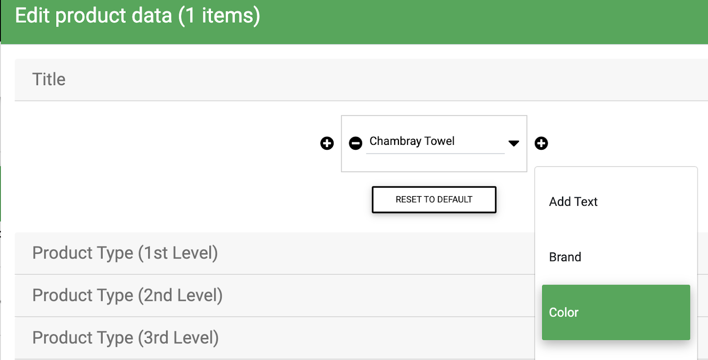
Task: Expand the Product Type (2nd Level) section
Action: [x=274, y=296]
